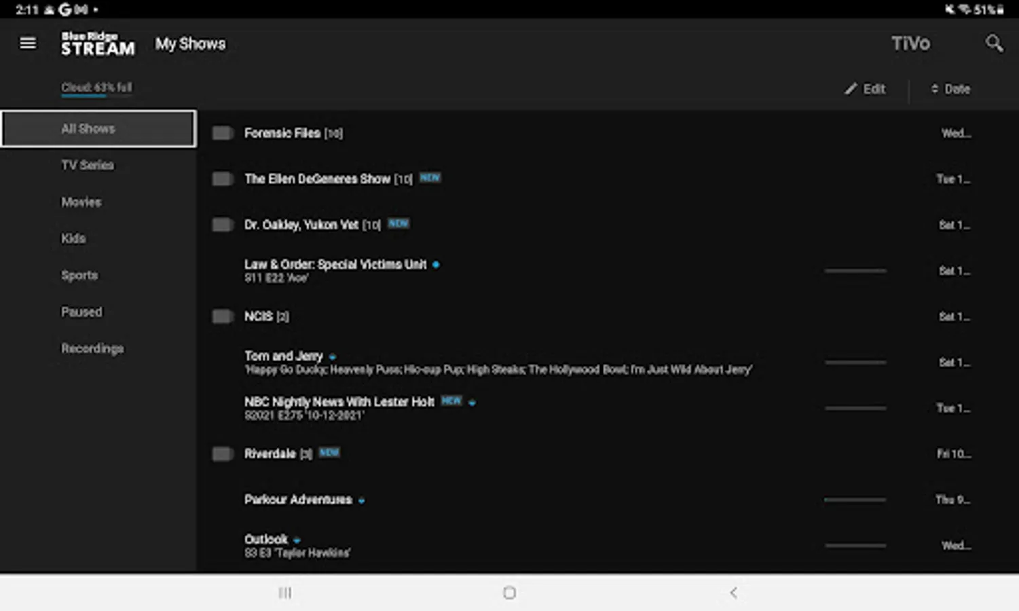This screenshot has height=611, width=1019.
Task: Open the hamburger navigation menu
Action: point(28,43)
